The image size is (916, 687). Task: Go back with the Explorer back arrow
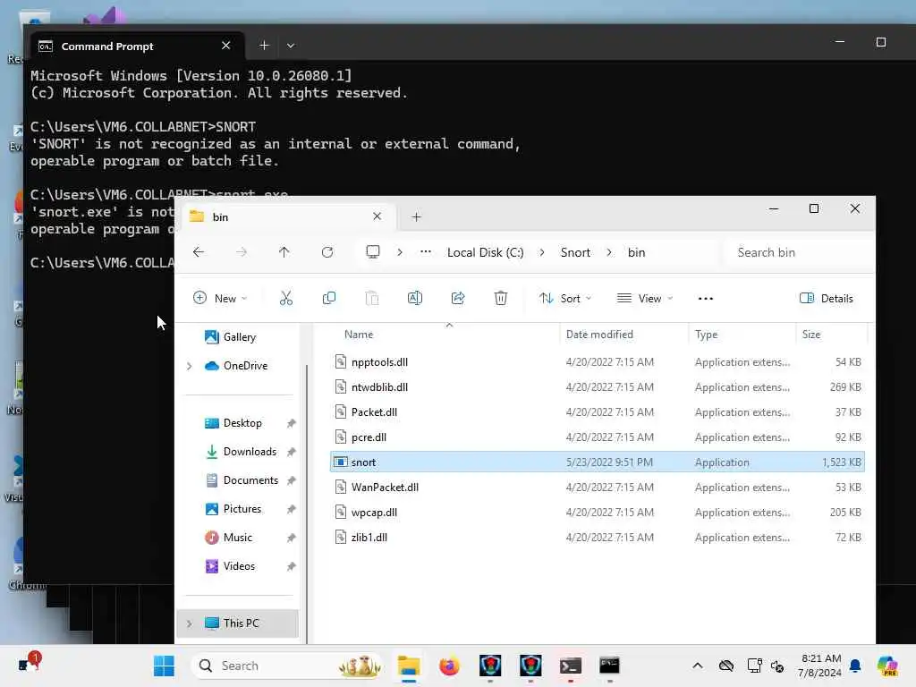(x=199, y=252)
